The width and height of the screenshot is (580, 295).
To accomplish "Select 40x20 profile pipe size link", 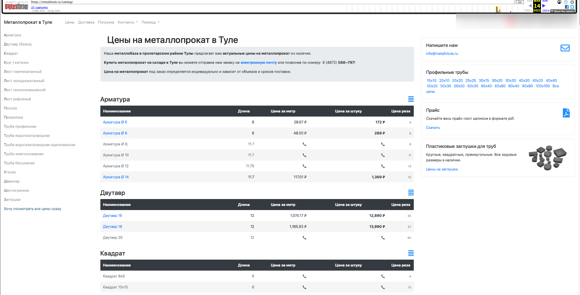I will [x=524, y=81].
